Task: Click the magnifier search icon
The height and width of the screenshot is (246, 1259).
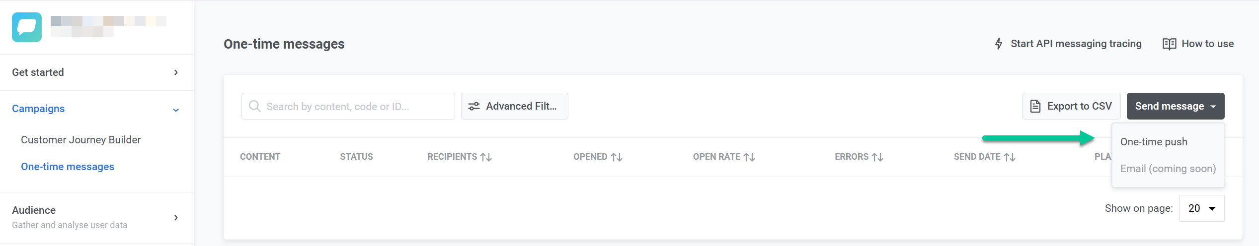Action: pyautogui.click(x=255, y=106)
